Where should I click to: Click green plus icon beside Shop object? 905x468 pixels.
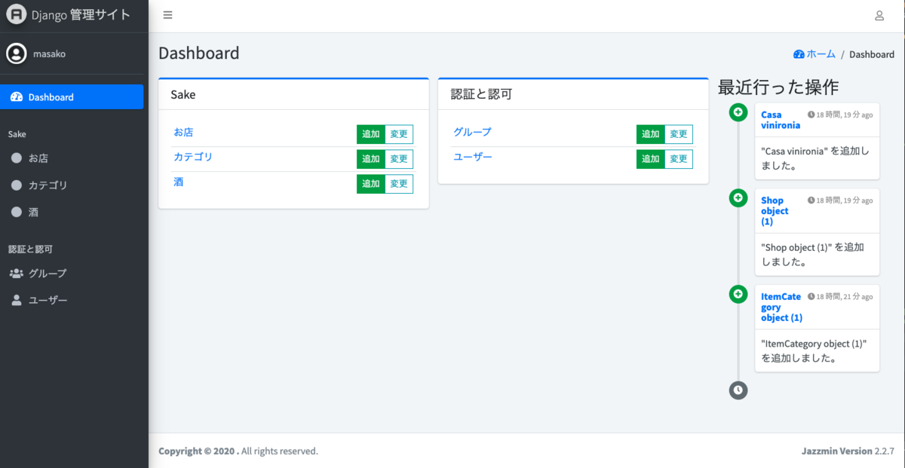click(738, 198)
